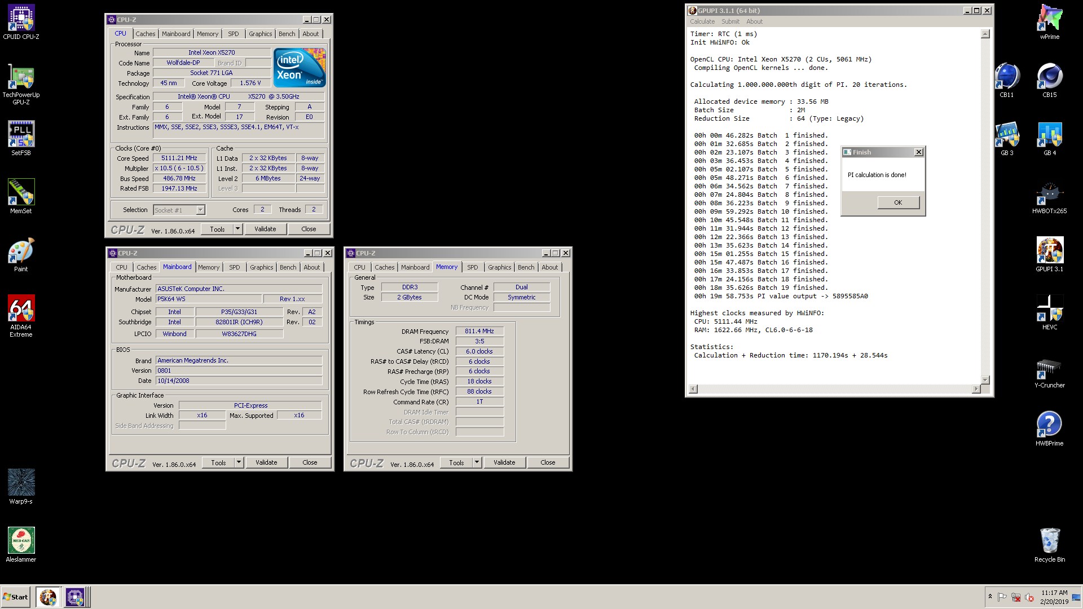Click the BIOS version 0801 field

pyautogui.click(x=239, y=370)
